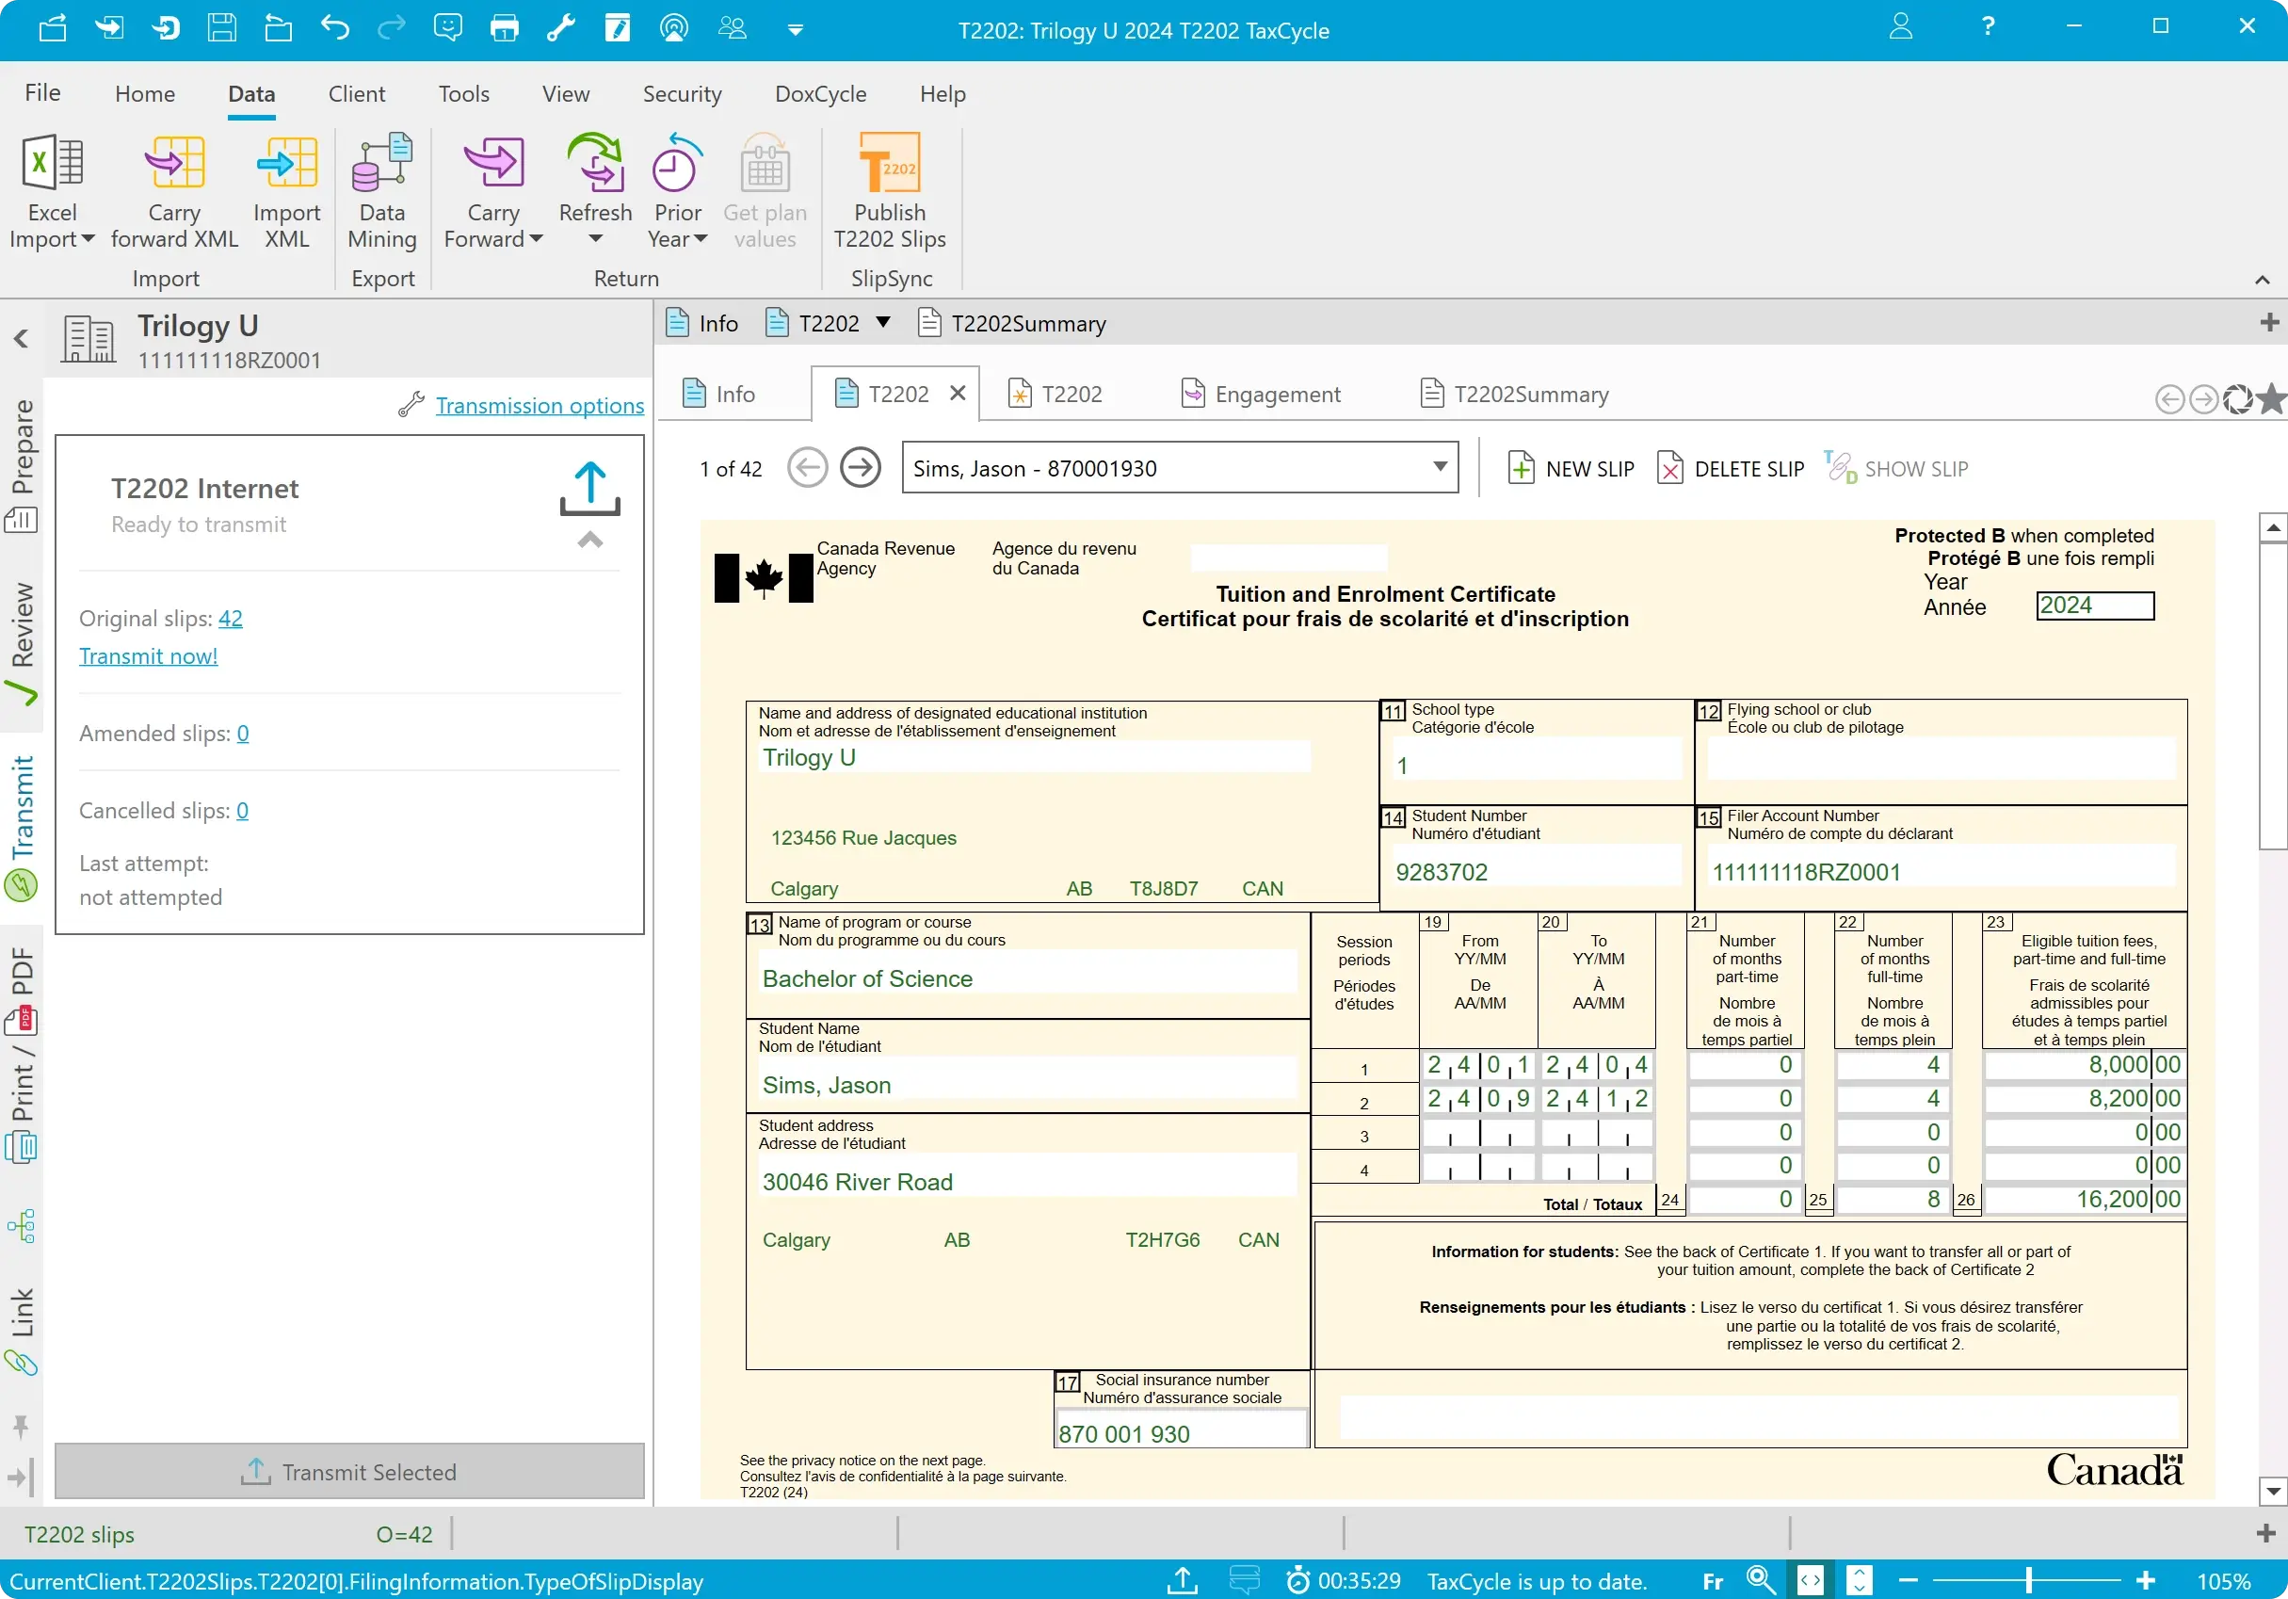Open the Tools ribbon tab

point(463,94)
